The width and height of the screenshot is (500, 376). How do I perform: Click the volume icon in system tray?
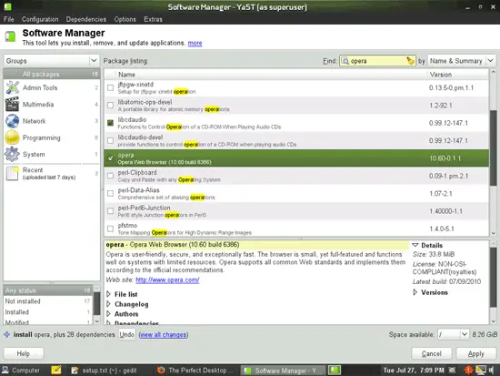point(492,371)
